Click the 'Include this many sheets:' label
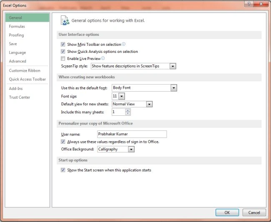This screenshot has height=222, width=271. (83, 112)
